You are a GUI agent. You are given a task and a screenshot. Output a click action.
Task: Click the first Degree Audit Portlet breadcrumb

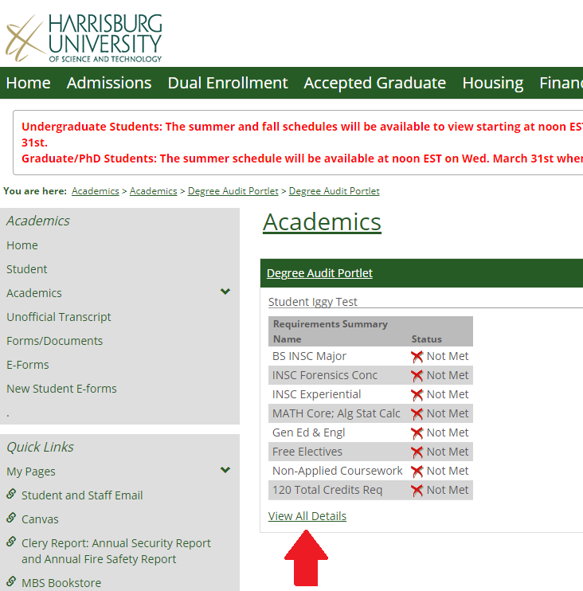click(x=233, y=191)
